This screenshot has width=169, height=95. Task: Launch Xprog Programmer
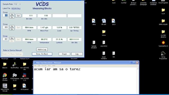[x=163, y=53]
